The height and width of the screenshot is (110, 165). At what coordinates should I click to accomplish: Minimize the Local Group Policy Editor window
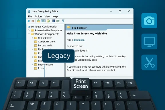tap(111, 11)
